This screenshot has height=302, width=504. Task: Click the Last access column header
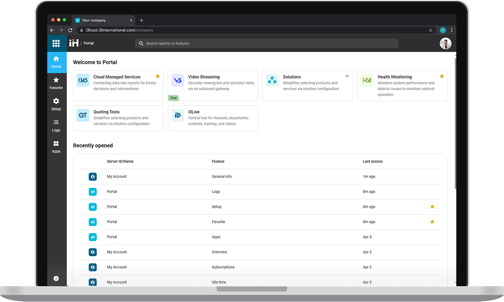(373, 161)
